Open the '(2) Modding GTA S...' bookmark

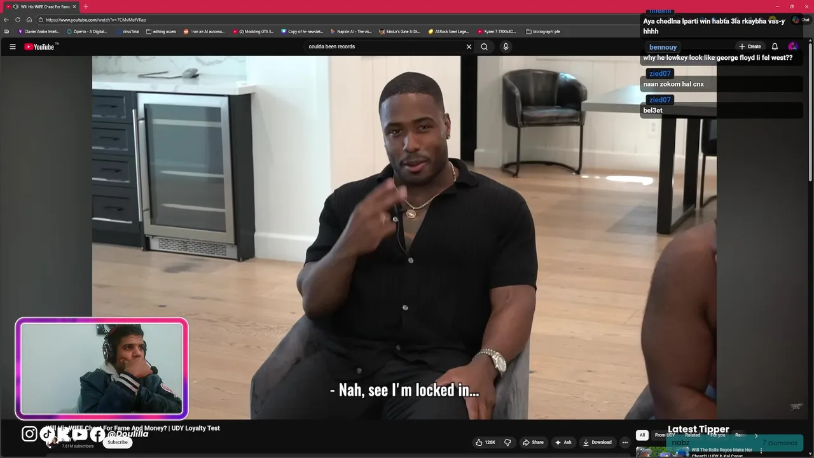tap(253, 31)
